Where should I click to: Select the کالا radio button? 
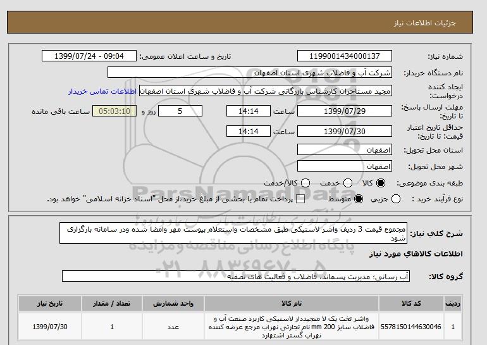click(381, 183)
